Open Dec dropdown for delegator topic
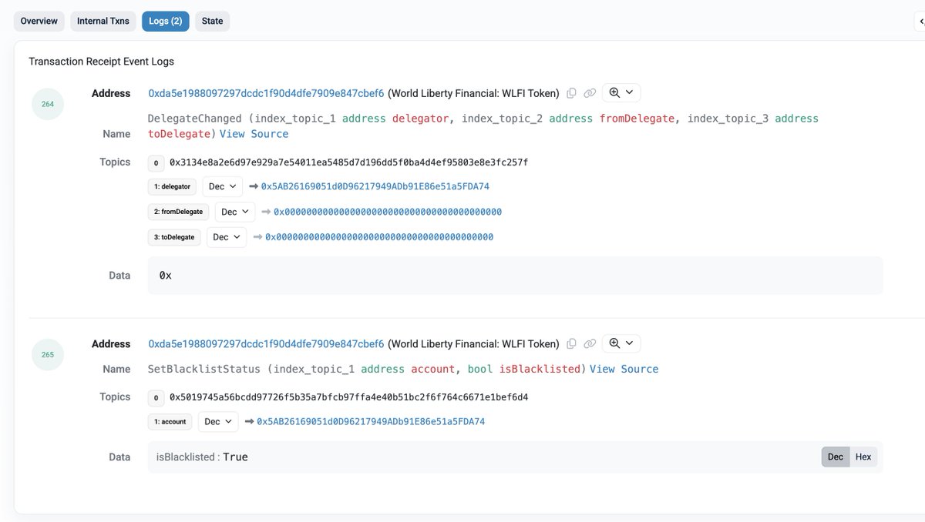Screen dimensions: 925x522 pos(223,186)
